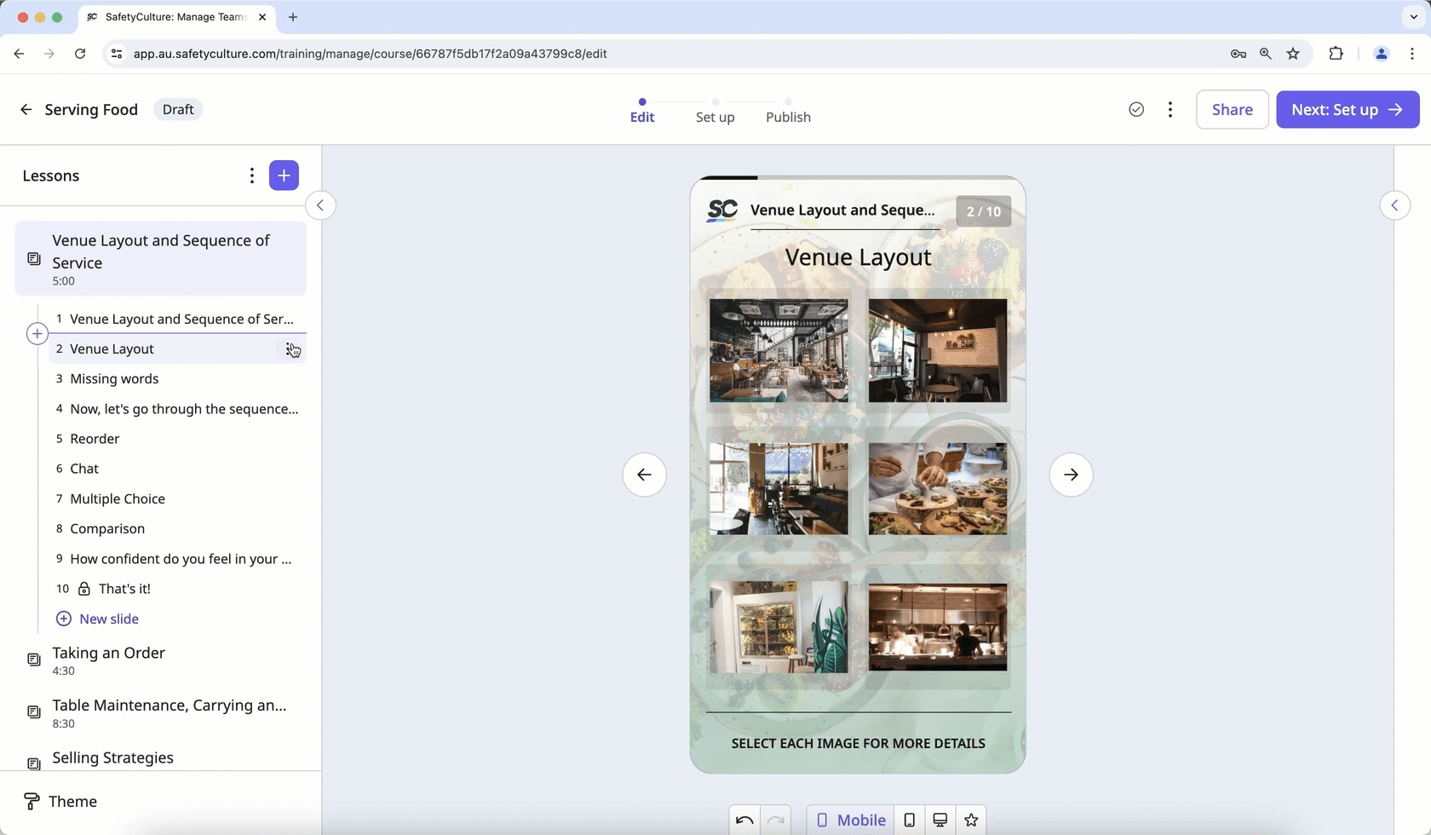Go to next slide arrow
Viewport: 1431px width, 835px height.
[x=1071, y=475]
